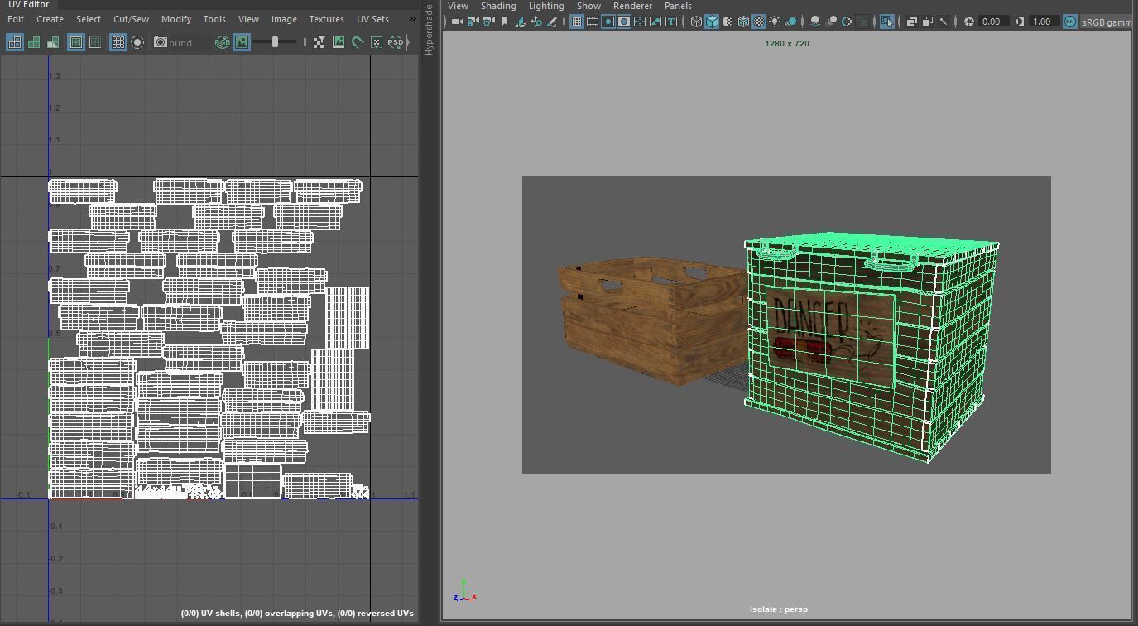Toggle field chart icon
Image resolution: width=1138 pixels, height=626 pixels.
640,22
